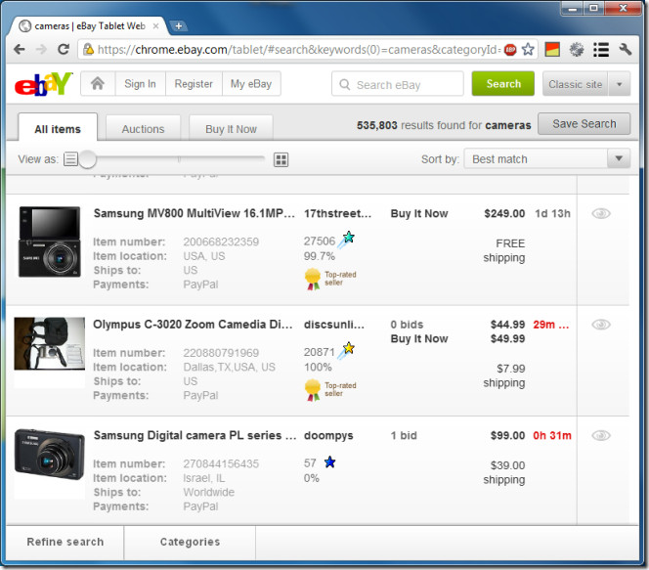
Task: Open Samsung MV800 MultiView 16.1MP listing title
Action: [195, 213]
